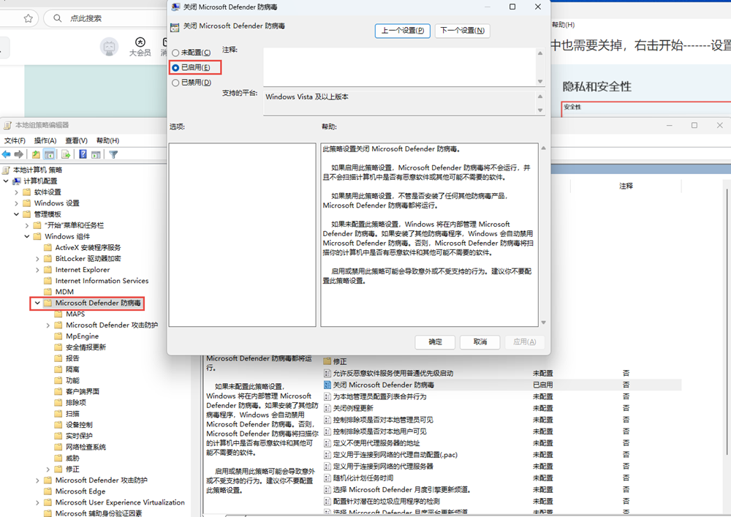Click the 下一个设置(N) button
Image resolution: width=731 pixels, height=517 pixels.
[x=463, y=31]
